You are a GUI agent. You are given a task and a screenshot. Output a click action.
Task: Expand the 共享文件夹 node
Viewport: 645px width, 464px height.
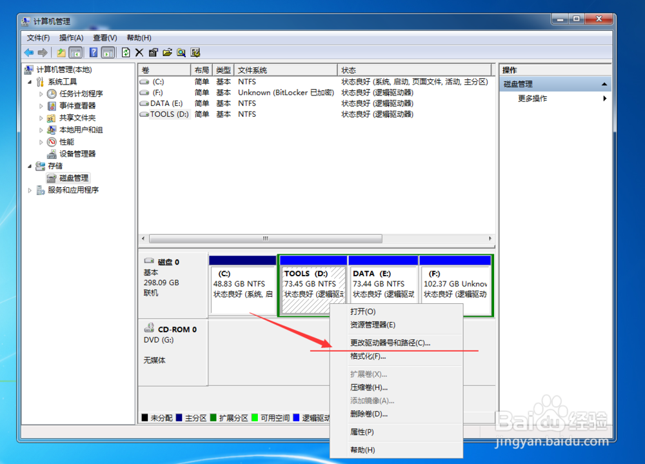41,118
